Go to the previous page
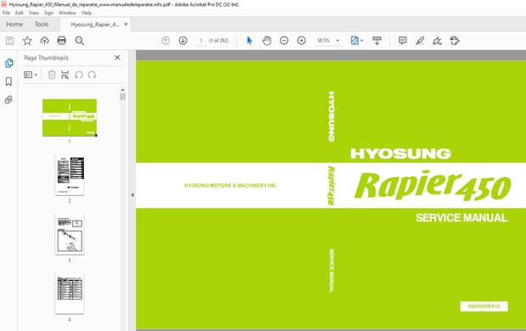This screenshot has width=526, height=331. [x=165, y=41]
